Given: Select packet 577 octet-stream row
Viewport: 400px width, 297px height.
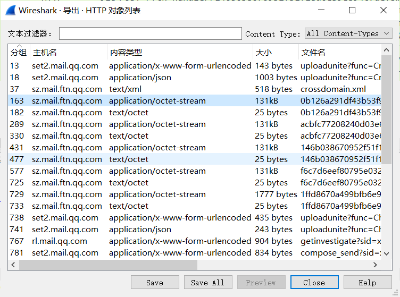Looking at the screenshot, I should (x=195, y=171).
